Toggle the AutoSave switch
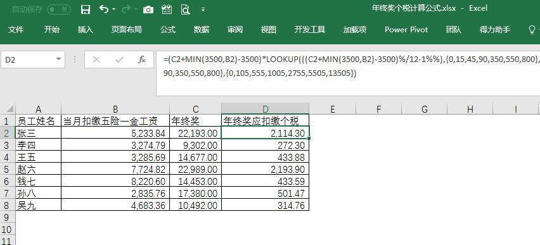Screen dimensions: 540x245 click(58, 9)
